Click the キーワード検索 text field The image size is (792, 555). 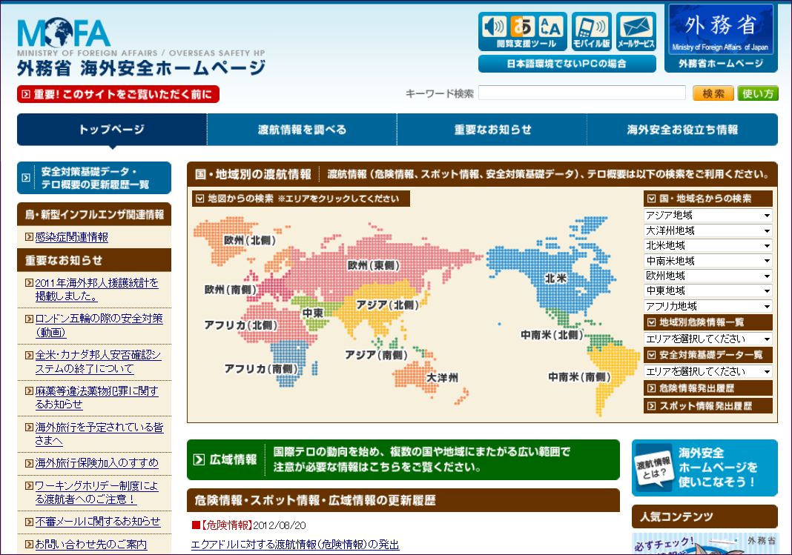pos(581,93)
